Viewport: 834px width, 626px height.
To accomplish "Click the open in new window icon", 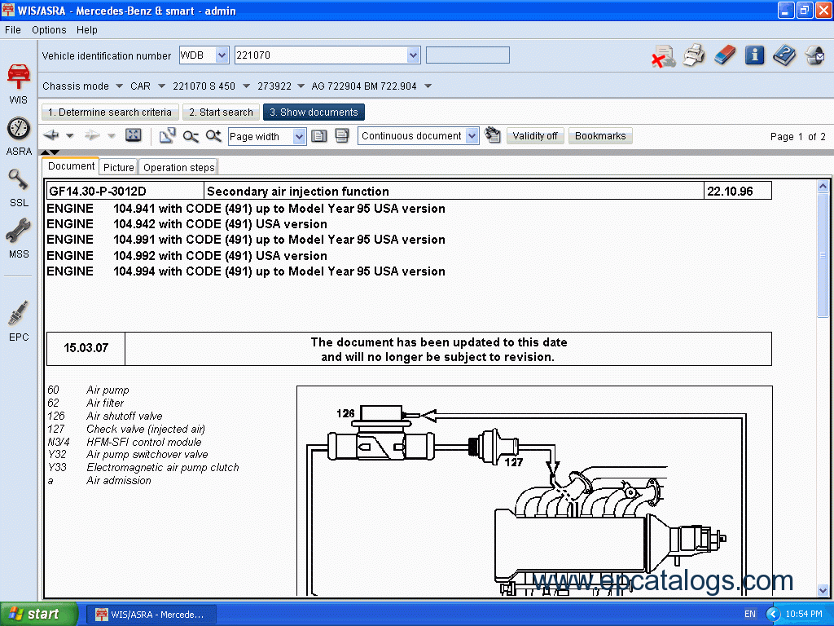I will click(x=168, y=136).
